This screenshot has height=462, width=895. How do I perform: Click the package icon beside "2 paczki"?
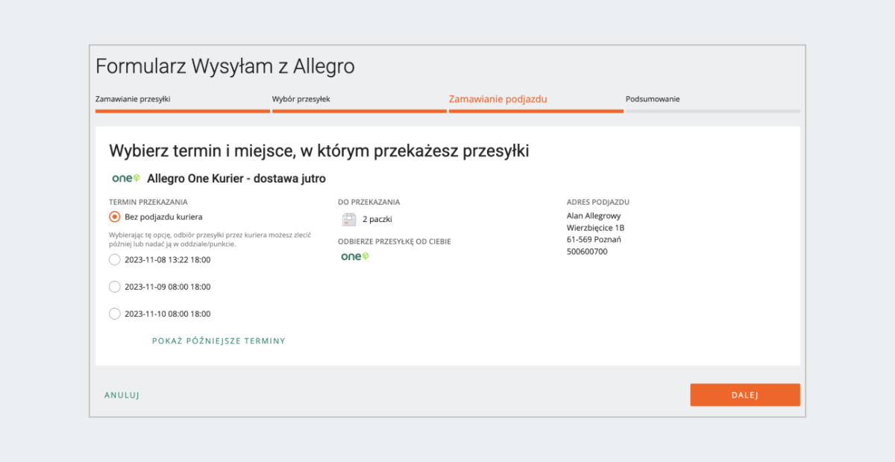pos(348,219)
